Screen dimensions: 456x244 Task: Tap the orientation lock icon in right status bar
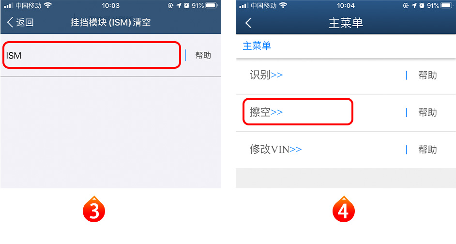pos(406,5)
